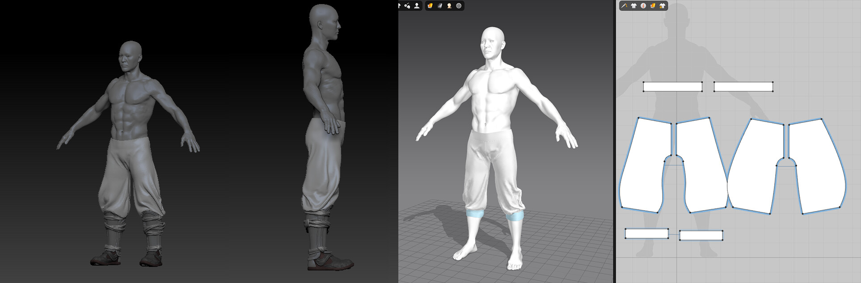Toggle the skin-colored avatar display icon

[x=449, y=5]
